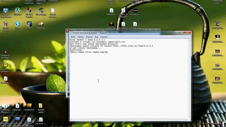Click the Notepad horizontal scrollbar right arrow
226x127 pixels.
[x=187, y=120]
